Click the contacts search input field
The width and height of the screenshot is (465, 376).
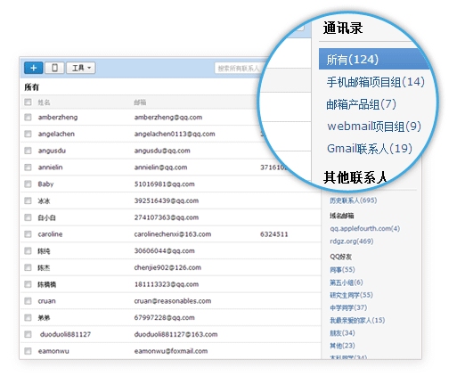click(239, 69)
